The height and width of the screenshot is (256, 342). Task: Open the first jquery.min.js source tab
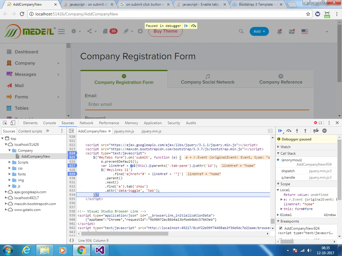point(124,131)
